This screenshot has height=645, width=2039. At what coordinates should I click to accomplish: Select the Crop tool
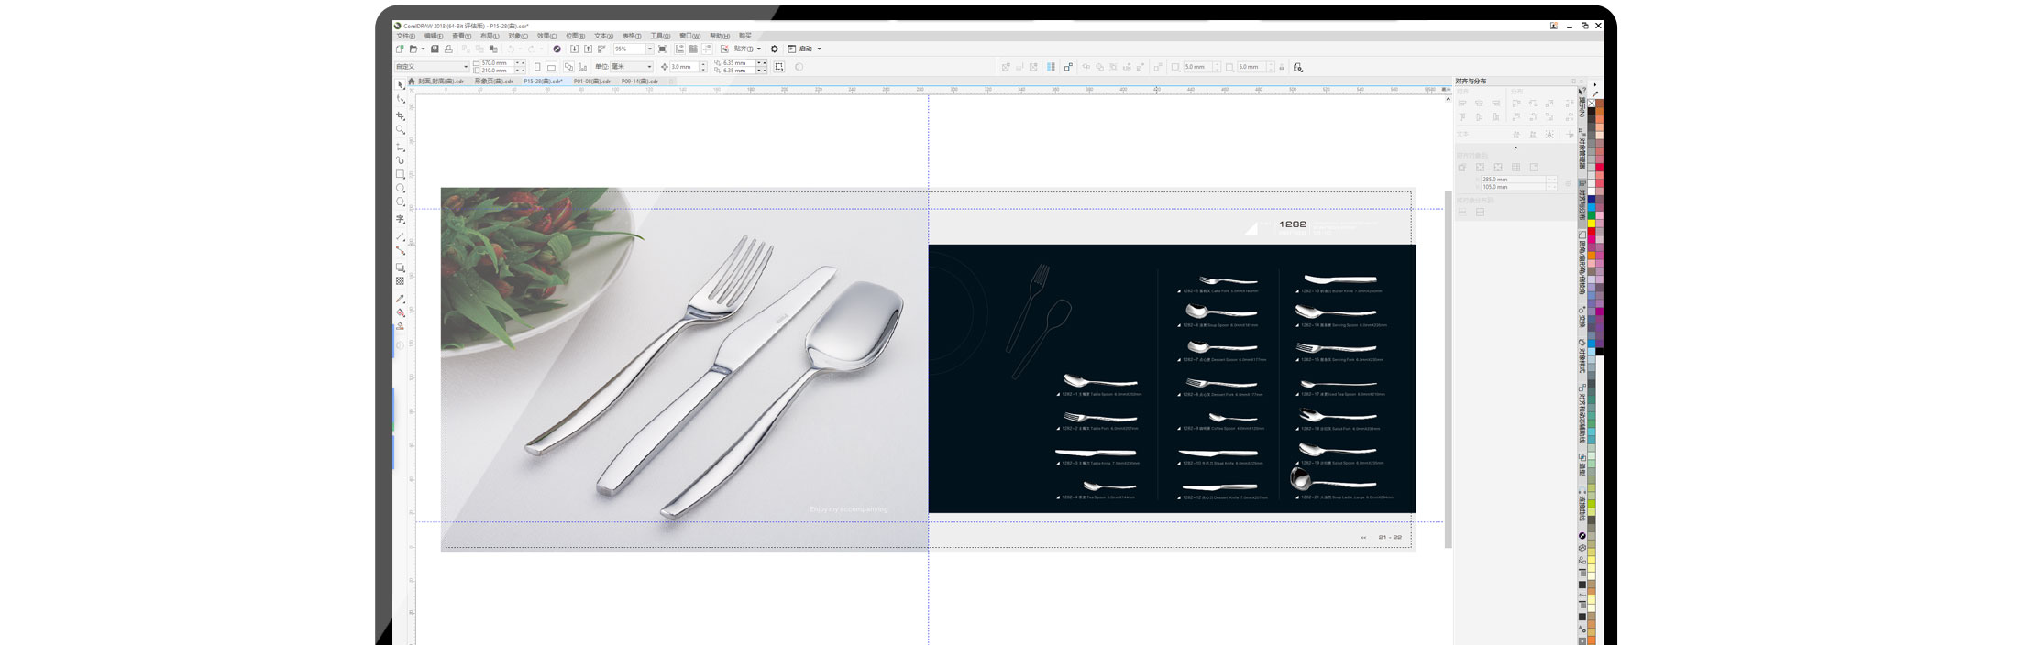(401, 115)
